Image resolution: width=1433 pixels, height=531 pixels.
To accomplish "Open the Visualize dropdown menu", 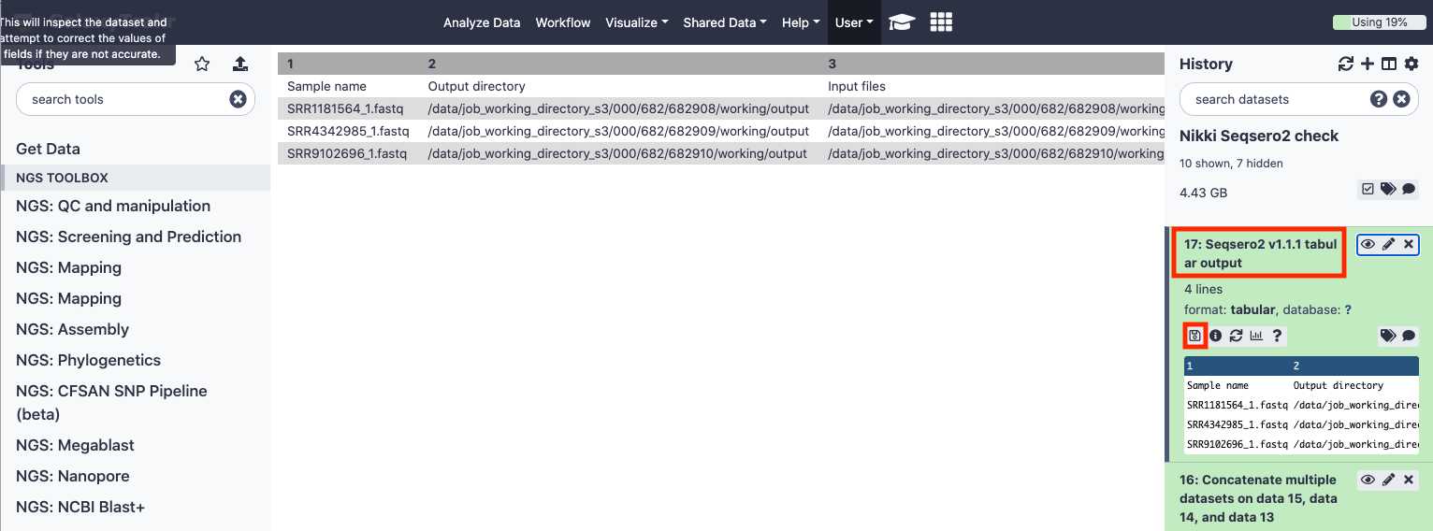I will tap(636, 22).
